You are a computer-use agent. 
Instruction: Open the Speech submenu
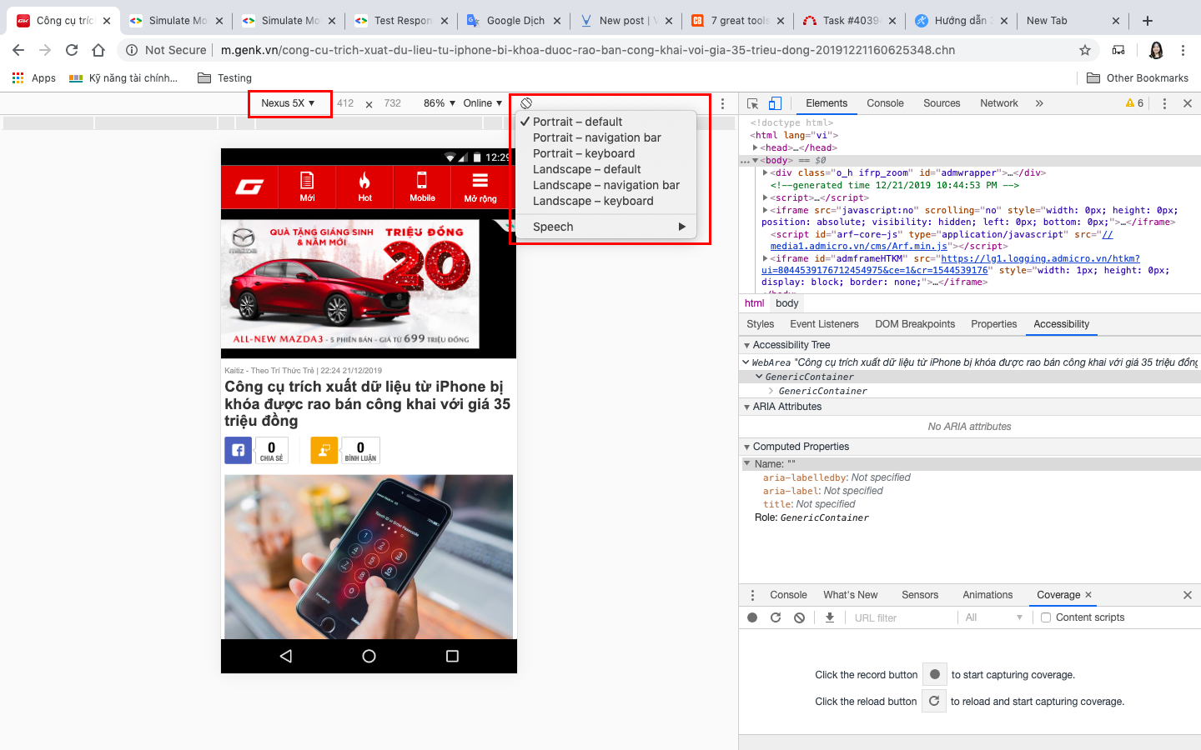pos(606,227)
